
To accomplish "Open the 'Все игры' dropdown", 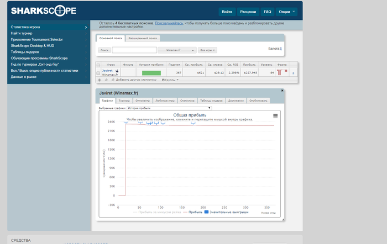I will click(x=207, y=50).
